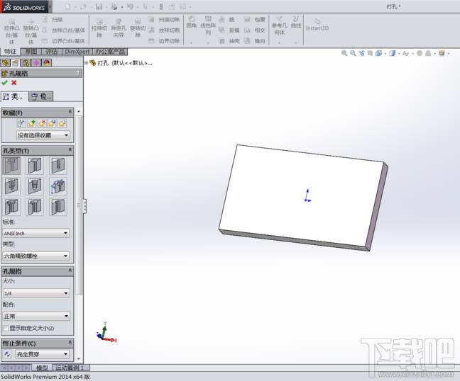This screenshot has width=460, height=381.
Task: Click 参考几何体 reference geometry tool
Action: tap(279, 25)
